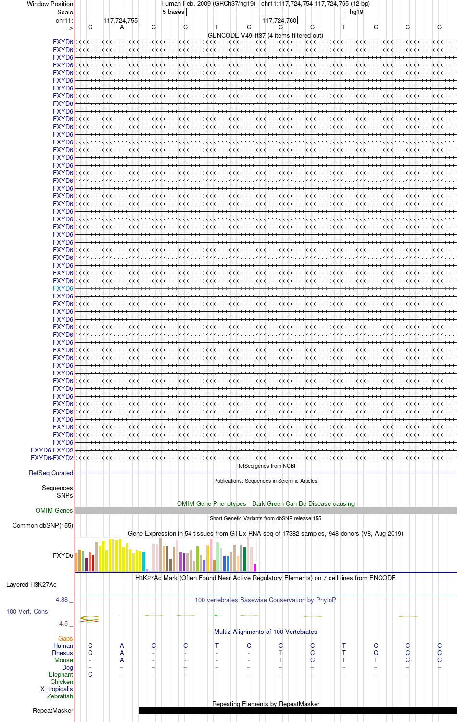
Task: Click the -4.5 conservation scale minimum
Action: pos(63,623)
